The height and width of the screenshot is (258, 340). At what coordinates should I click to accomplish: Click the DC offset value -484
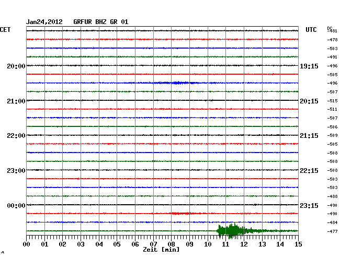point(332,222)
